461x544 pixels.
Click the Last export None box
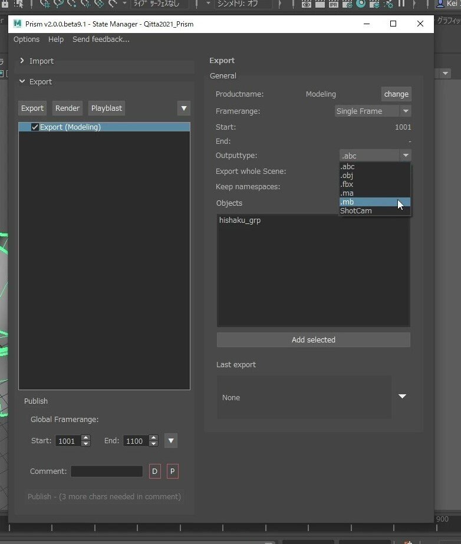click(304, 397)
